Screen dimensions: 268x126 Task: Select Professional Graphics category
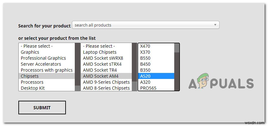47,58
